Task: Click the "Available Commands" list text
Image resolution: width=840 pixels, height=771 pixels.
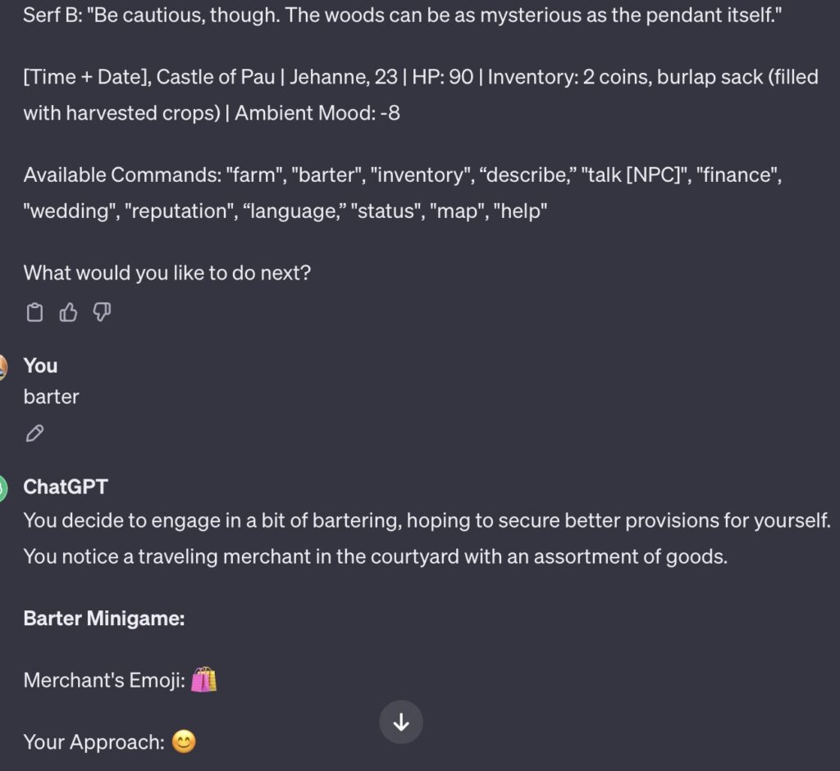Action: point(403,193)
